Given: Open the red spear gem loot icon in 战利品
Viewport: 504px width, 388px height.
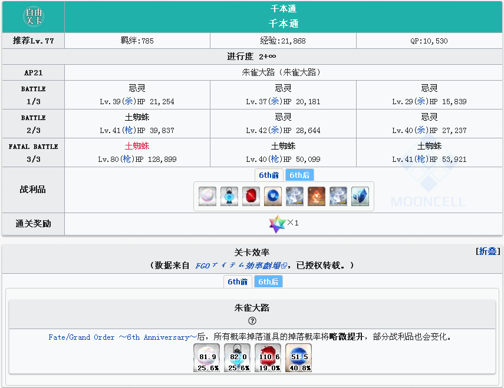Looking at the screenshot, I should [251, 196].
